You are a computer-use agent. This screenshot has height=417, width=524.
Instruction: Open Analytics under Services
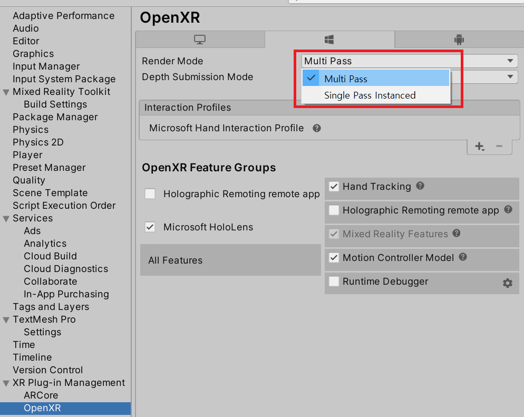45,244
